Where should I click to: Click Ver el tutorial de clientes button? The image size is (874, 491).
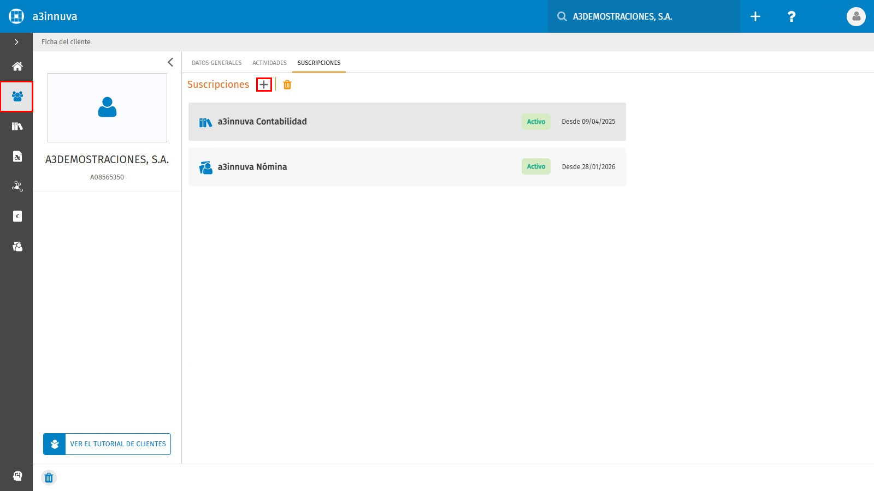(107, 444)
